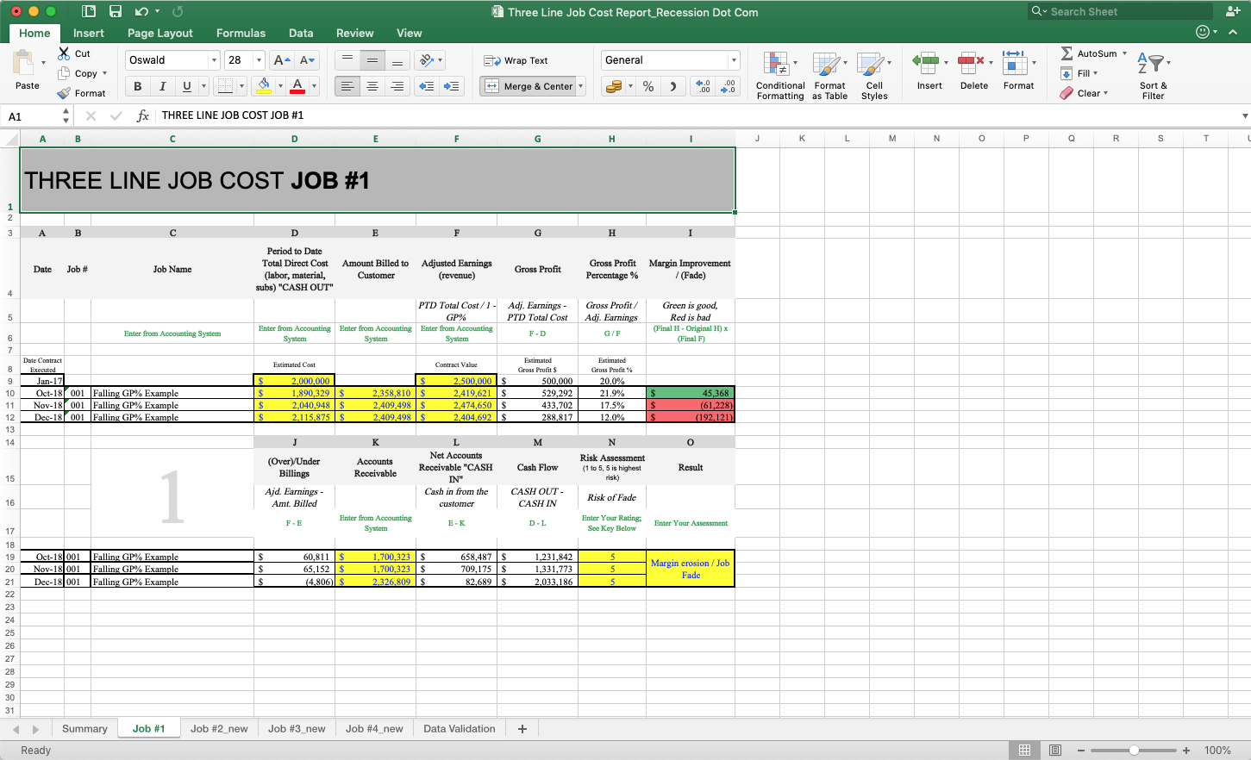Click the fill color bucket swatch
Screen dimensions: 1251x760
pos(264,86)
